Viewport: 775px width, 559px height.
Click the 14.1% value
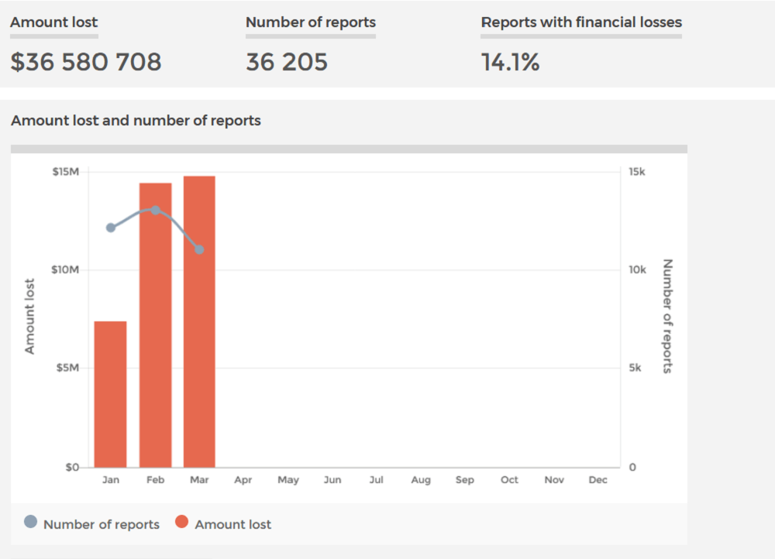510,62
